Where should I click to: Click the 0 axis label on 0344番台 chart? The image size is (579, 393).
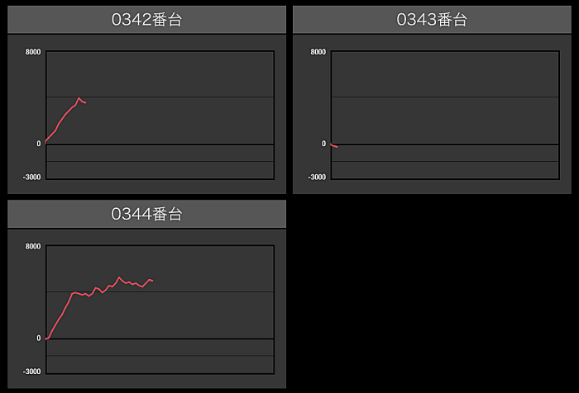pyautogui.click(x=38, y=338)
